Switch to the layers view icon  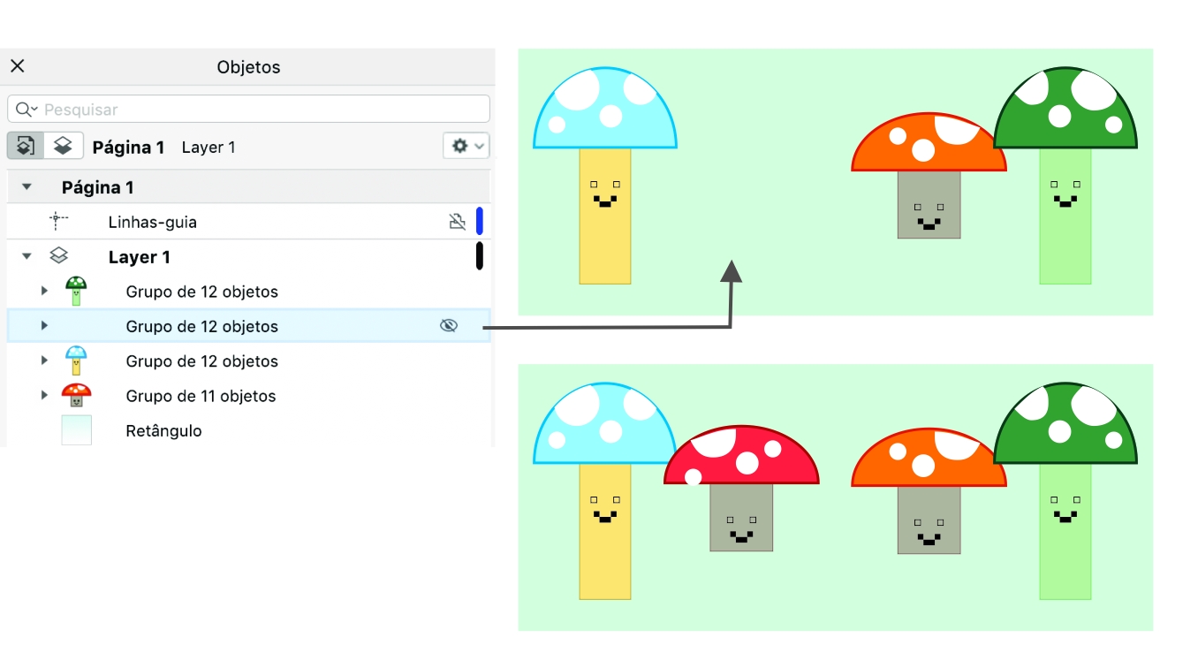[x=63, y=146]
